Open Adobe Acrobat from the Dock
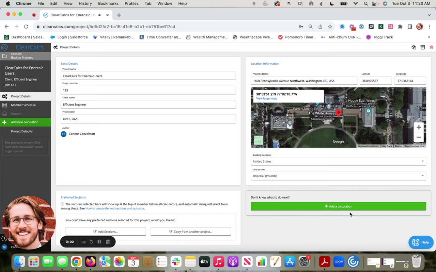The height and width of the screenshot is (272, 436). tap(325, 262)
